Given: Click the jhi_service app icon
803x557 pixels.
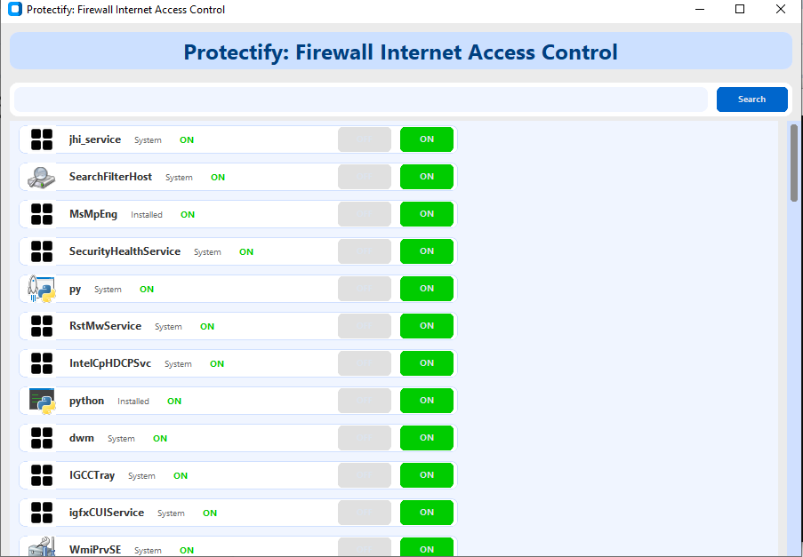Looking at the screenshot, I should click(42, 139).
